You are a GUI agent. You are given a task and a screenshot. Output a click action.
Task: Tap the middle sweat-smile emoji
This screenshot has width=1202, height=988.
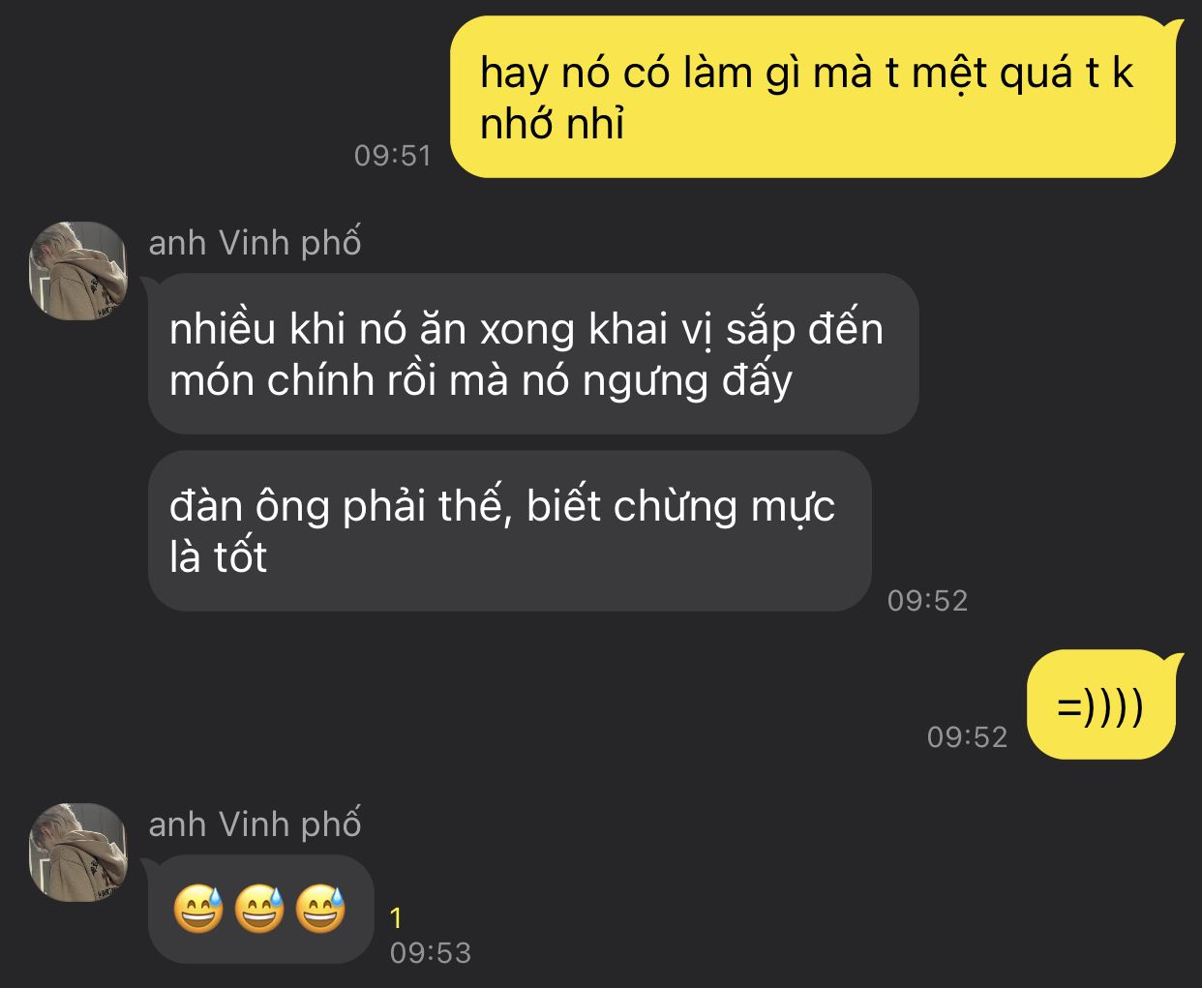click(x=259, y=909)
